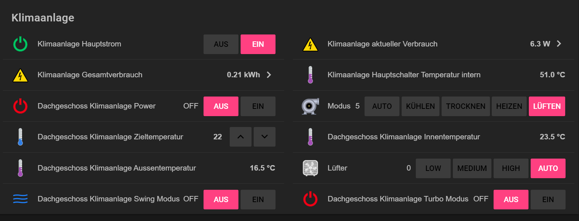Open the aktueller Verbrauch details chevron
The height and width of the screenshot is (221, 579).
click(x=559, y=44)
